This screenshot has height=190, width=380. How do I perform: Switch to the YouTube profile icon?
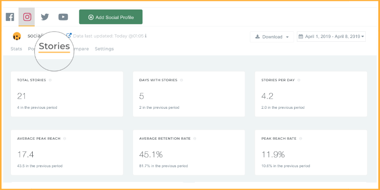click(63, 17)
